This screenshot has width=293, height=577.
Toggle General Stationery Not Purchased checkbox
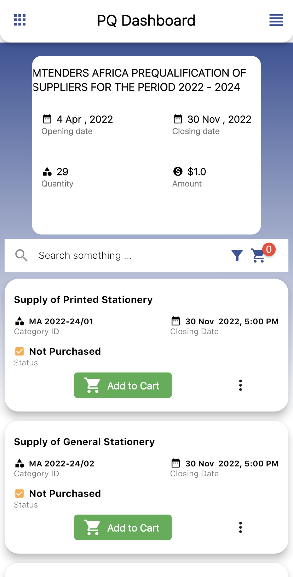[19, 493]
